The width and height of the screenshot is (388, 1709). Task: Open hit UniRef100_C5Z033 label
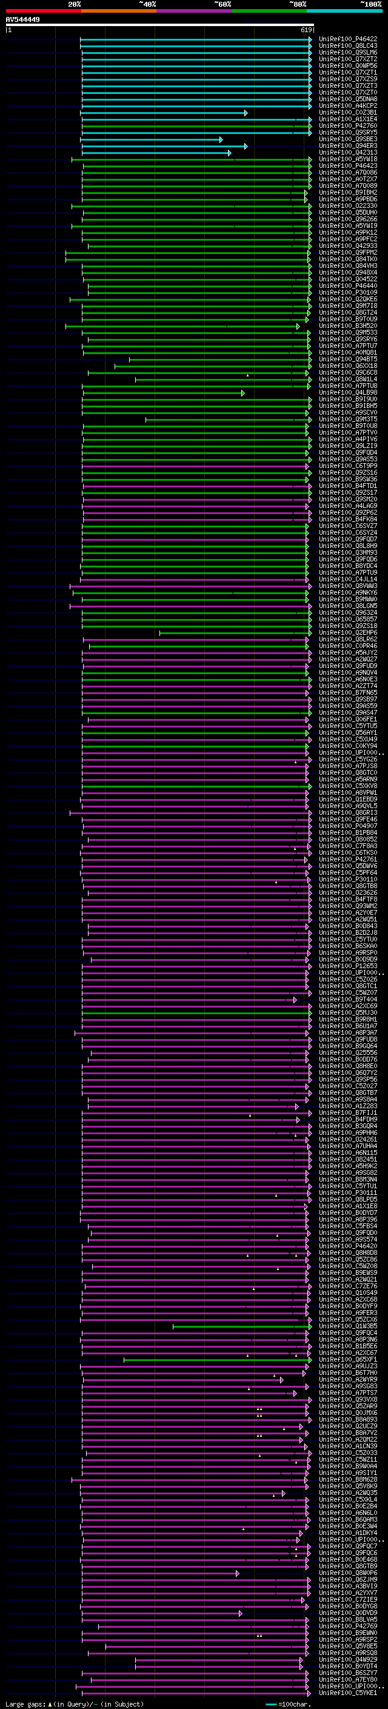coord(348,1453)
